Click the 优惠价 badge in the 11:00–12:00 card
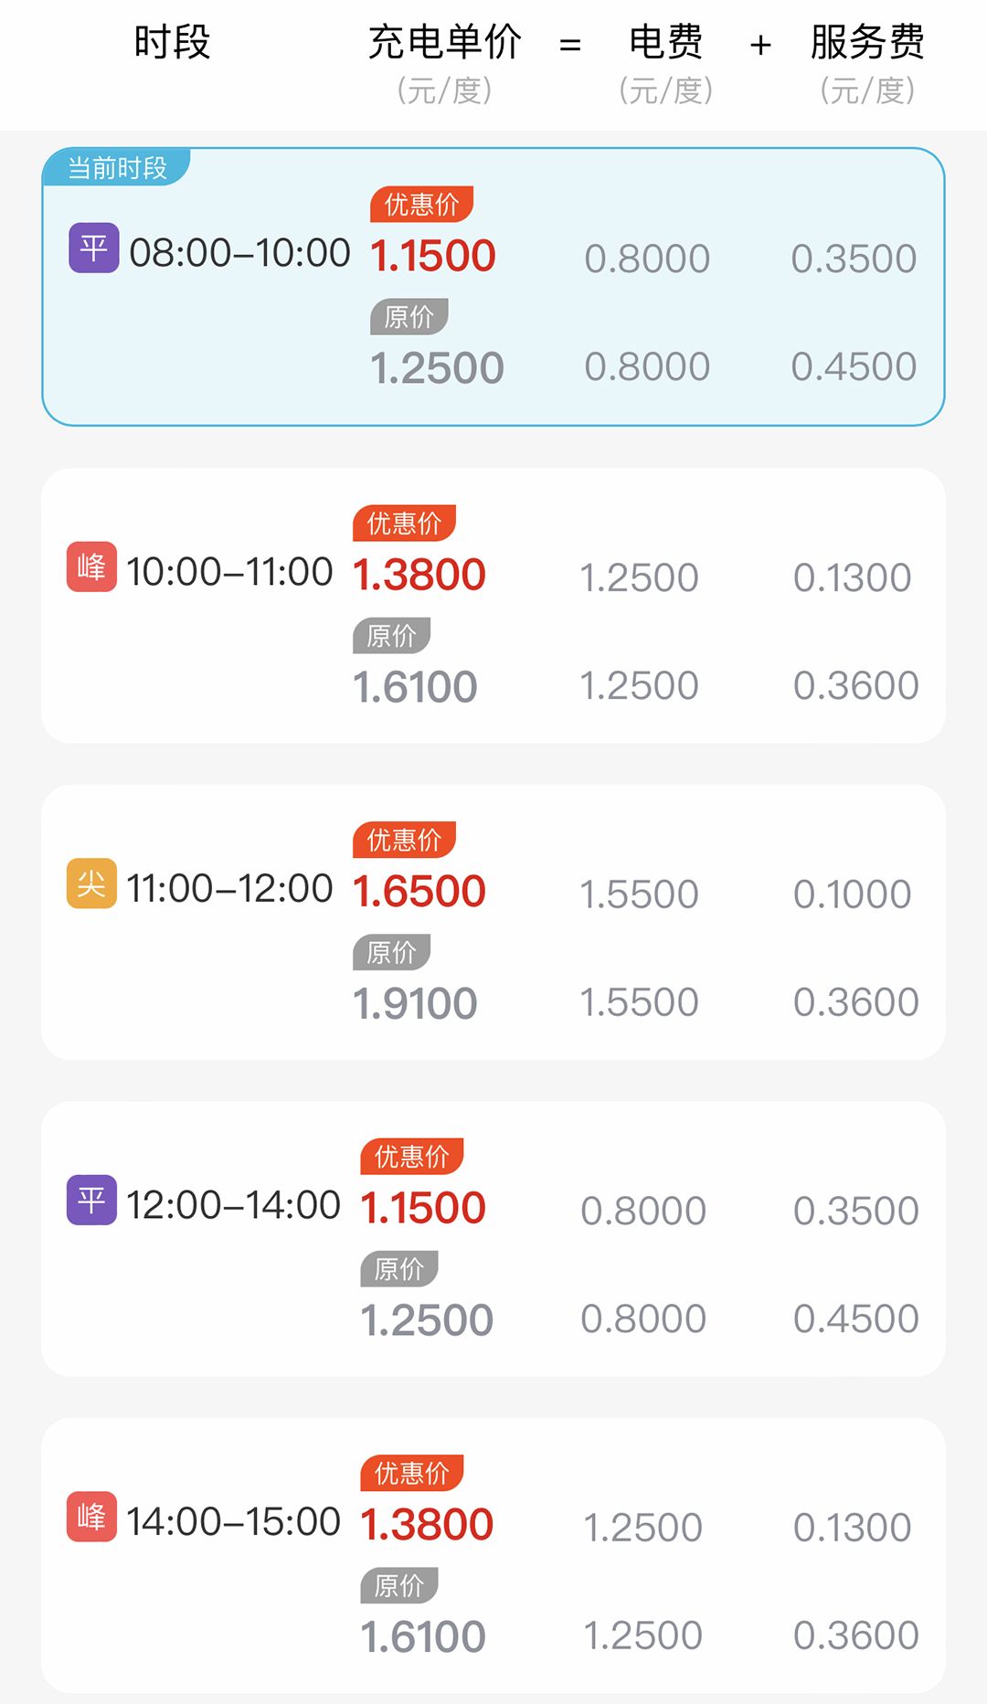The width and height of the screenshot is (987, 1704). point(404,840)
